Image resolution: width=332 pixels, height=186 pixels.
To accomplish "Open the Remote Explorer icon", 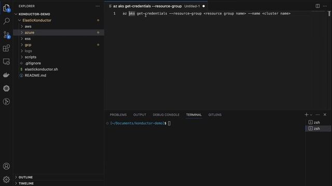I will [x=6, y=61].
